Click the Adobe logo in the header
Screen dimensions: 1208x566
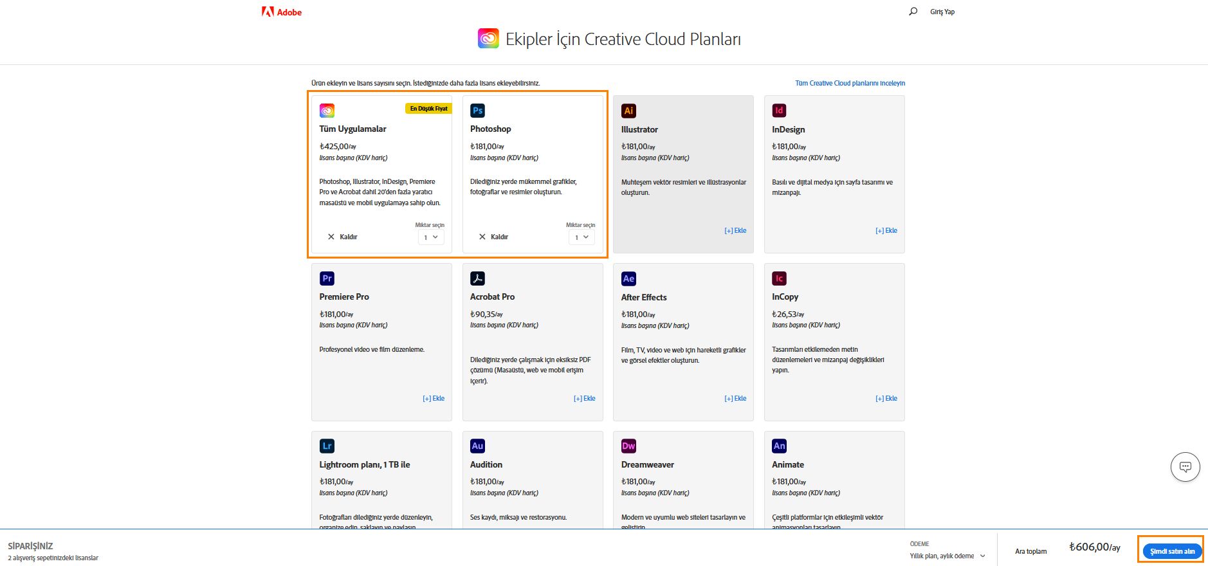tap(282, 12)
